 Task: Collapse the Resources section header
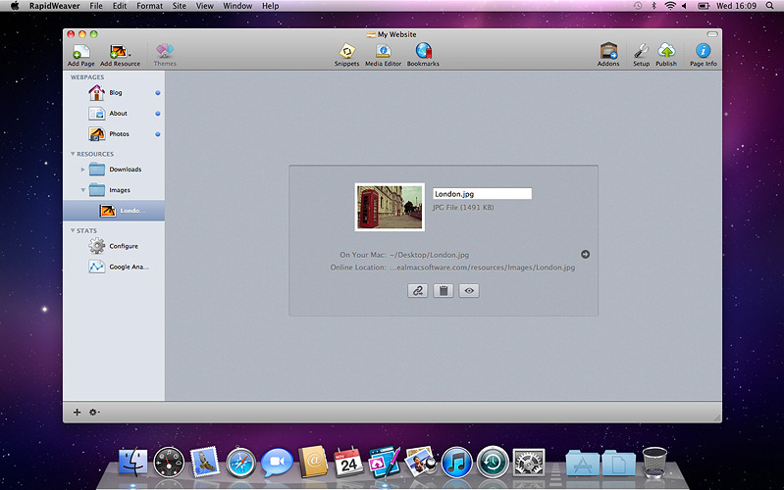coord(73,154)
